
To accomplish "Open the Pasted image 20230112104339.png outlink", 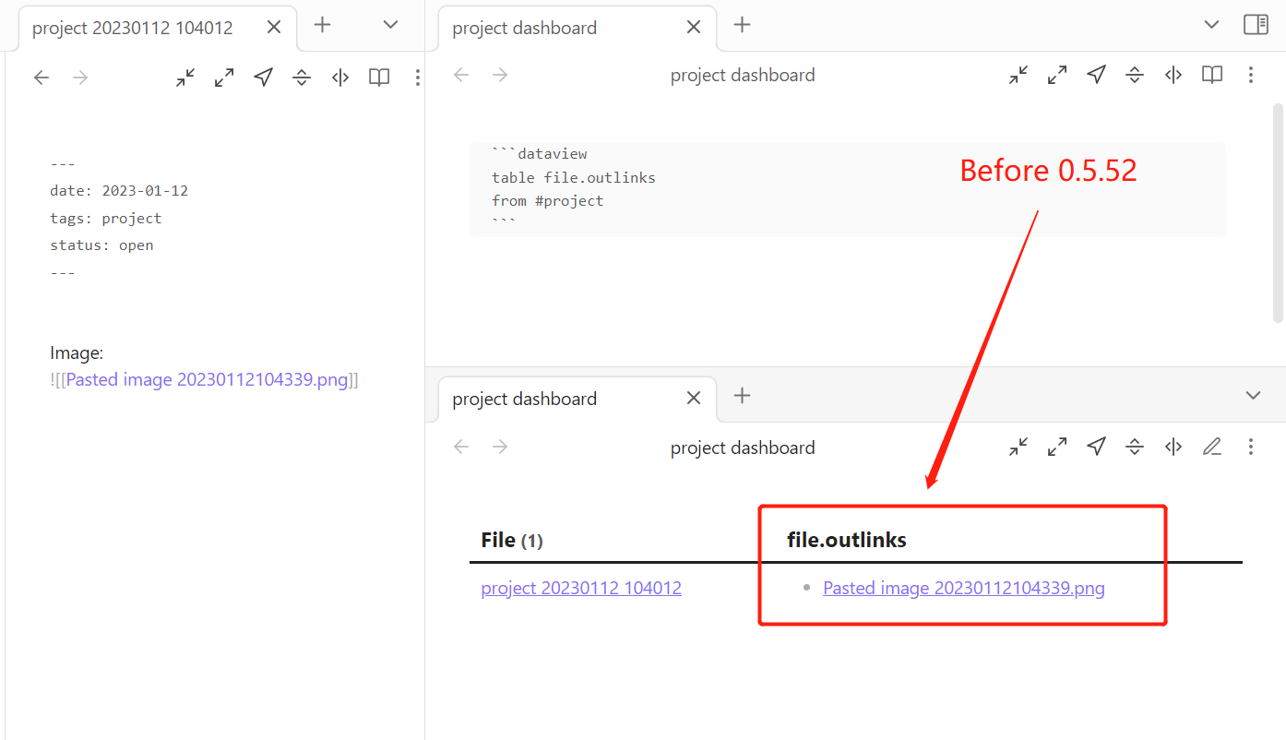I will click(x=963, y=588).
